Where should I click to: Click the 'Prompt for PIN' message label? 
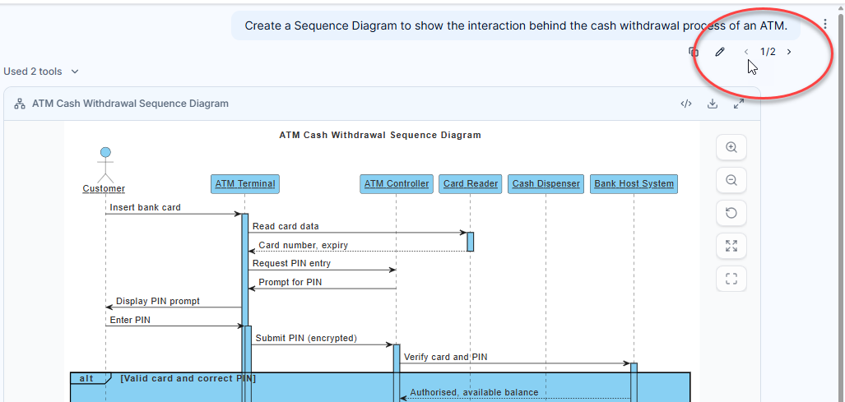290,282
